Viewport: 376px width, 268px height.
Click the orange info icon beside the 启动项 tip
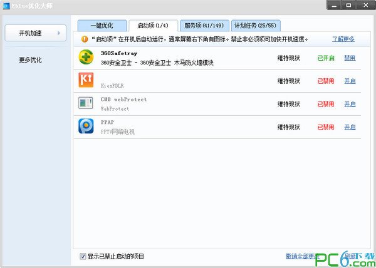click(x=85, y=39)
